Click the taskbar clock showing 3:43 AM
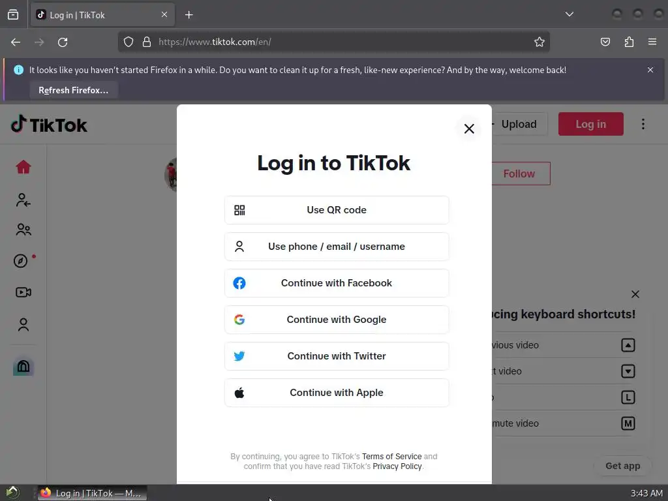668x501 pixels. (646, 493)
